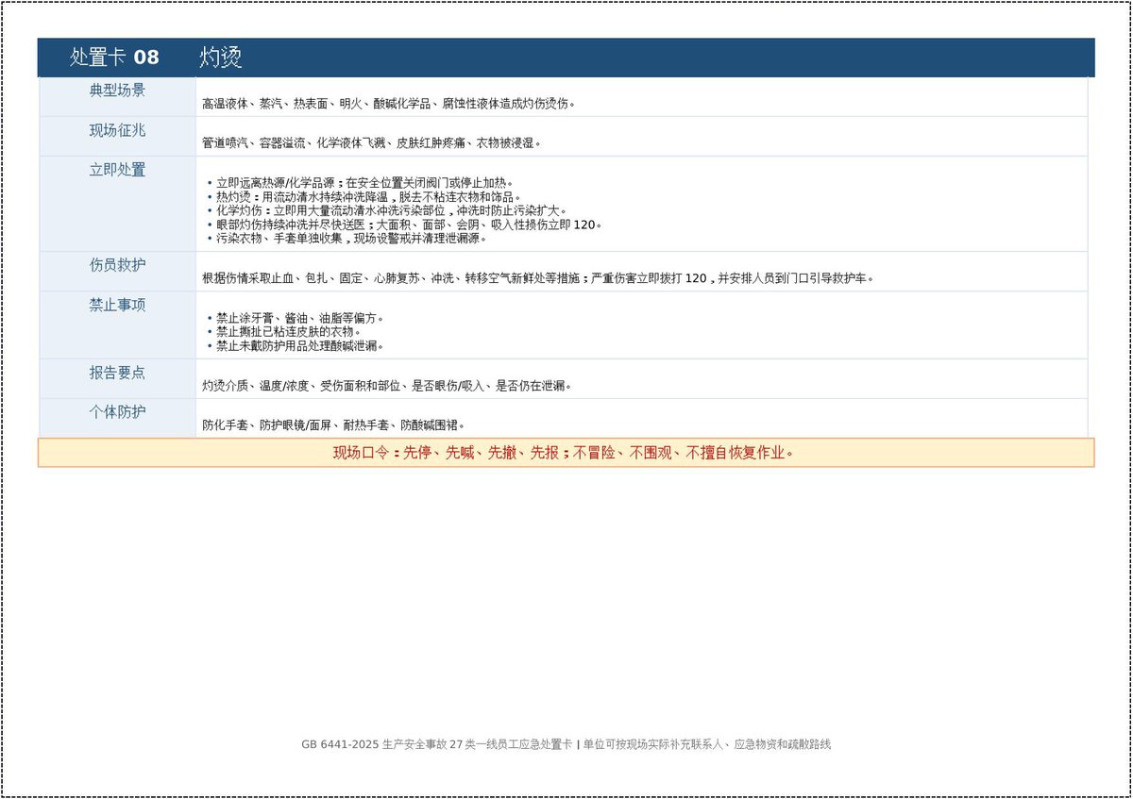
Task: Select the 伤员救护 row label
Action: click(117, 265)
